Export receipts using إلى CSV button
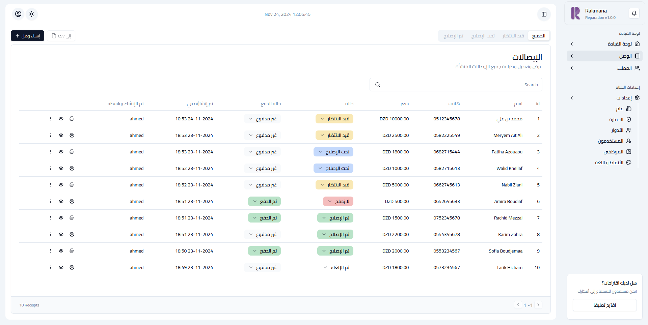This screenshot has width=648, height=325. pos(61,36)
